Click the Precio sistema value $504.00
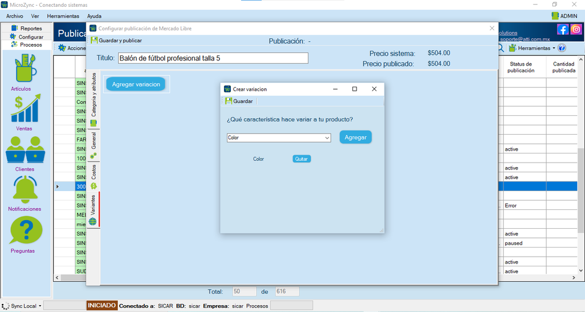585x312 pixels. [439, 53]
